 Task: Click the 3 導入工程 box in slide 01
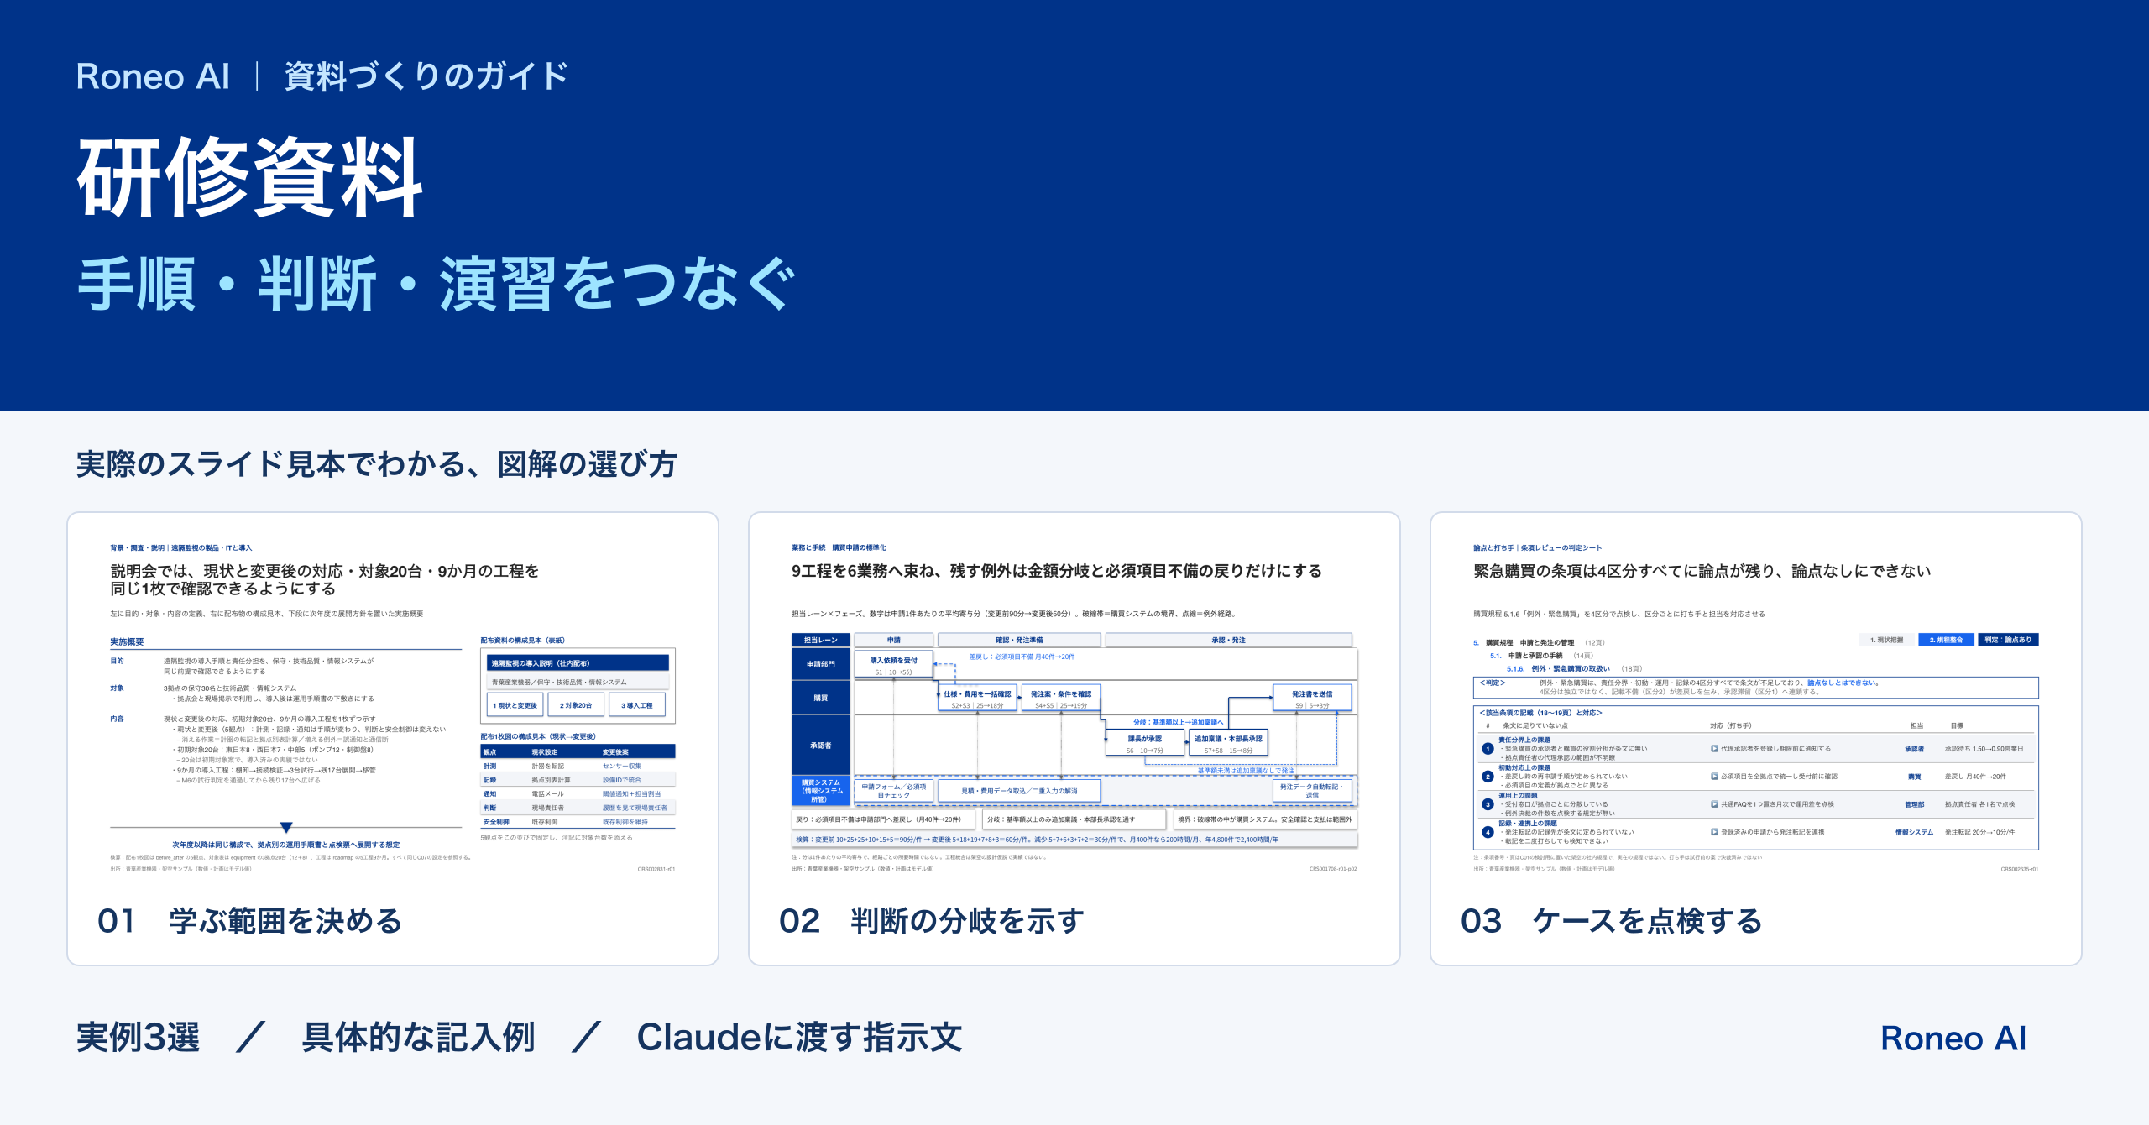point(637,705)
